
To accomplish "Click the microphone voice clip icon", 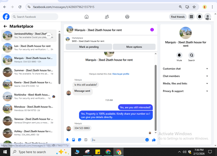I will (67, 140).
